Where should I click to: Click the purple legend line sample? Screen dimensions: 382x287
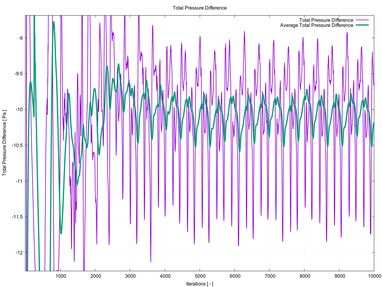click(362, 20)
